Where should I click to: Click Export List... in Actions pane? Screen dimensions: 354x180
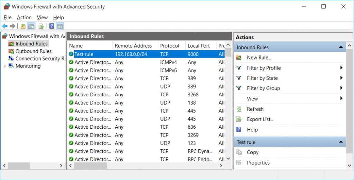[x=260, y=119]
